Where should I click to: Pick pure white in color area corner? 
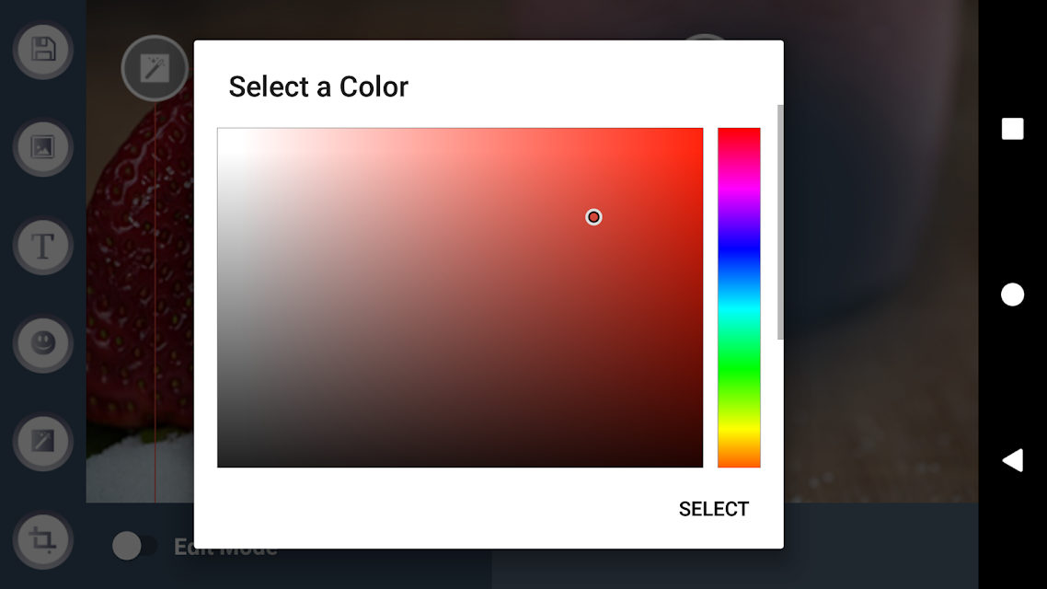[221, 131]
